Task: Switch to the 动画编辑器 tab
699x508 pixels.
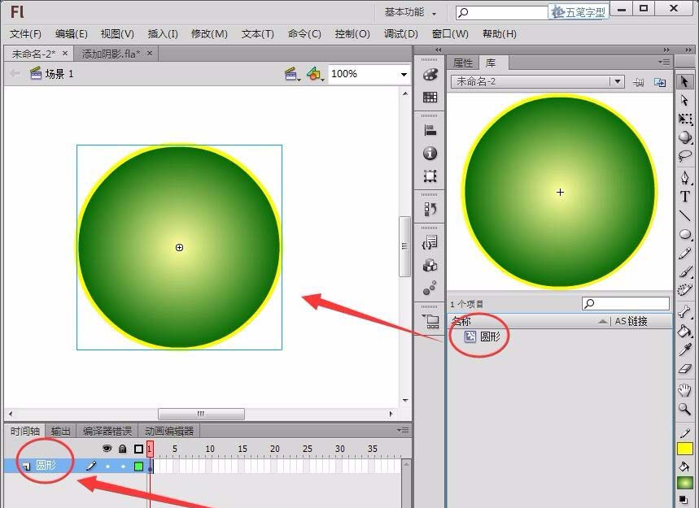Action: [x=169, y=431]
